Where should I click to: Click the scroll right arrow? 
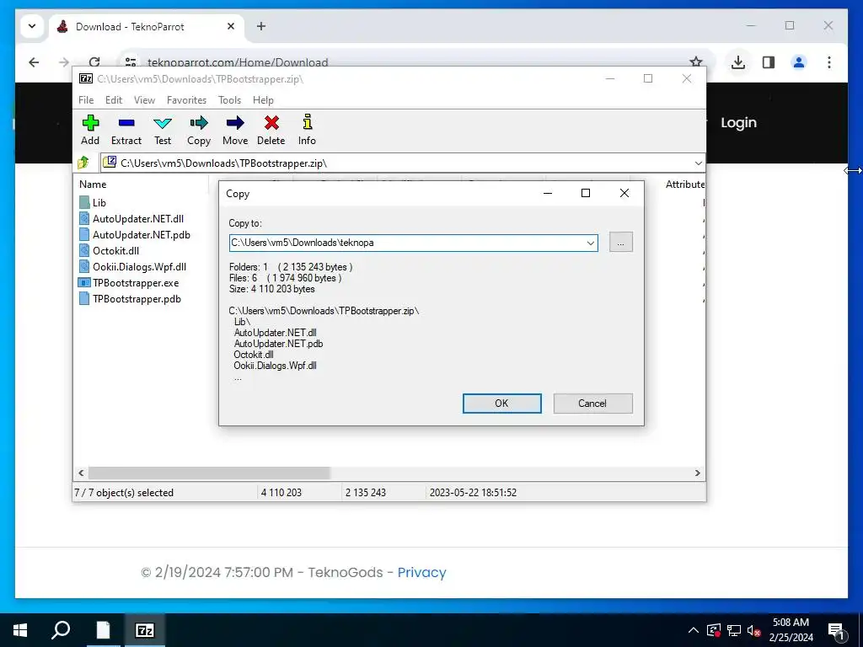(697, 473)
